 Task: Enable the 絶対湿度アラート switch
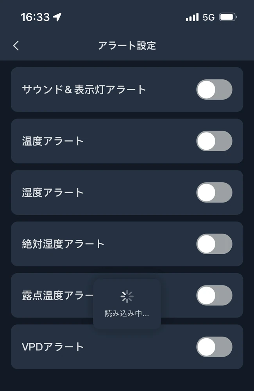(x=214, y=244)
